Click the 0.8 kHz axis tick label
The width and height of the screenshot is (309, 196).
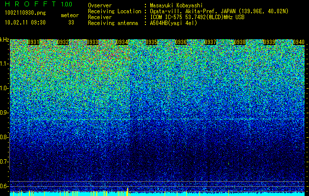[x=4, y=137]
